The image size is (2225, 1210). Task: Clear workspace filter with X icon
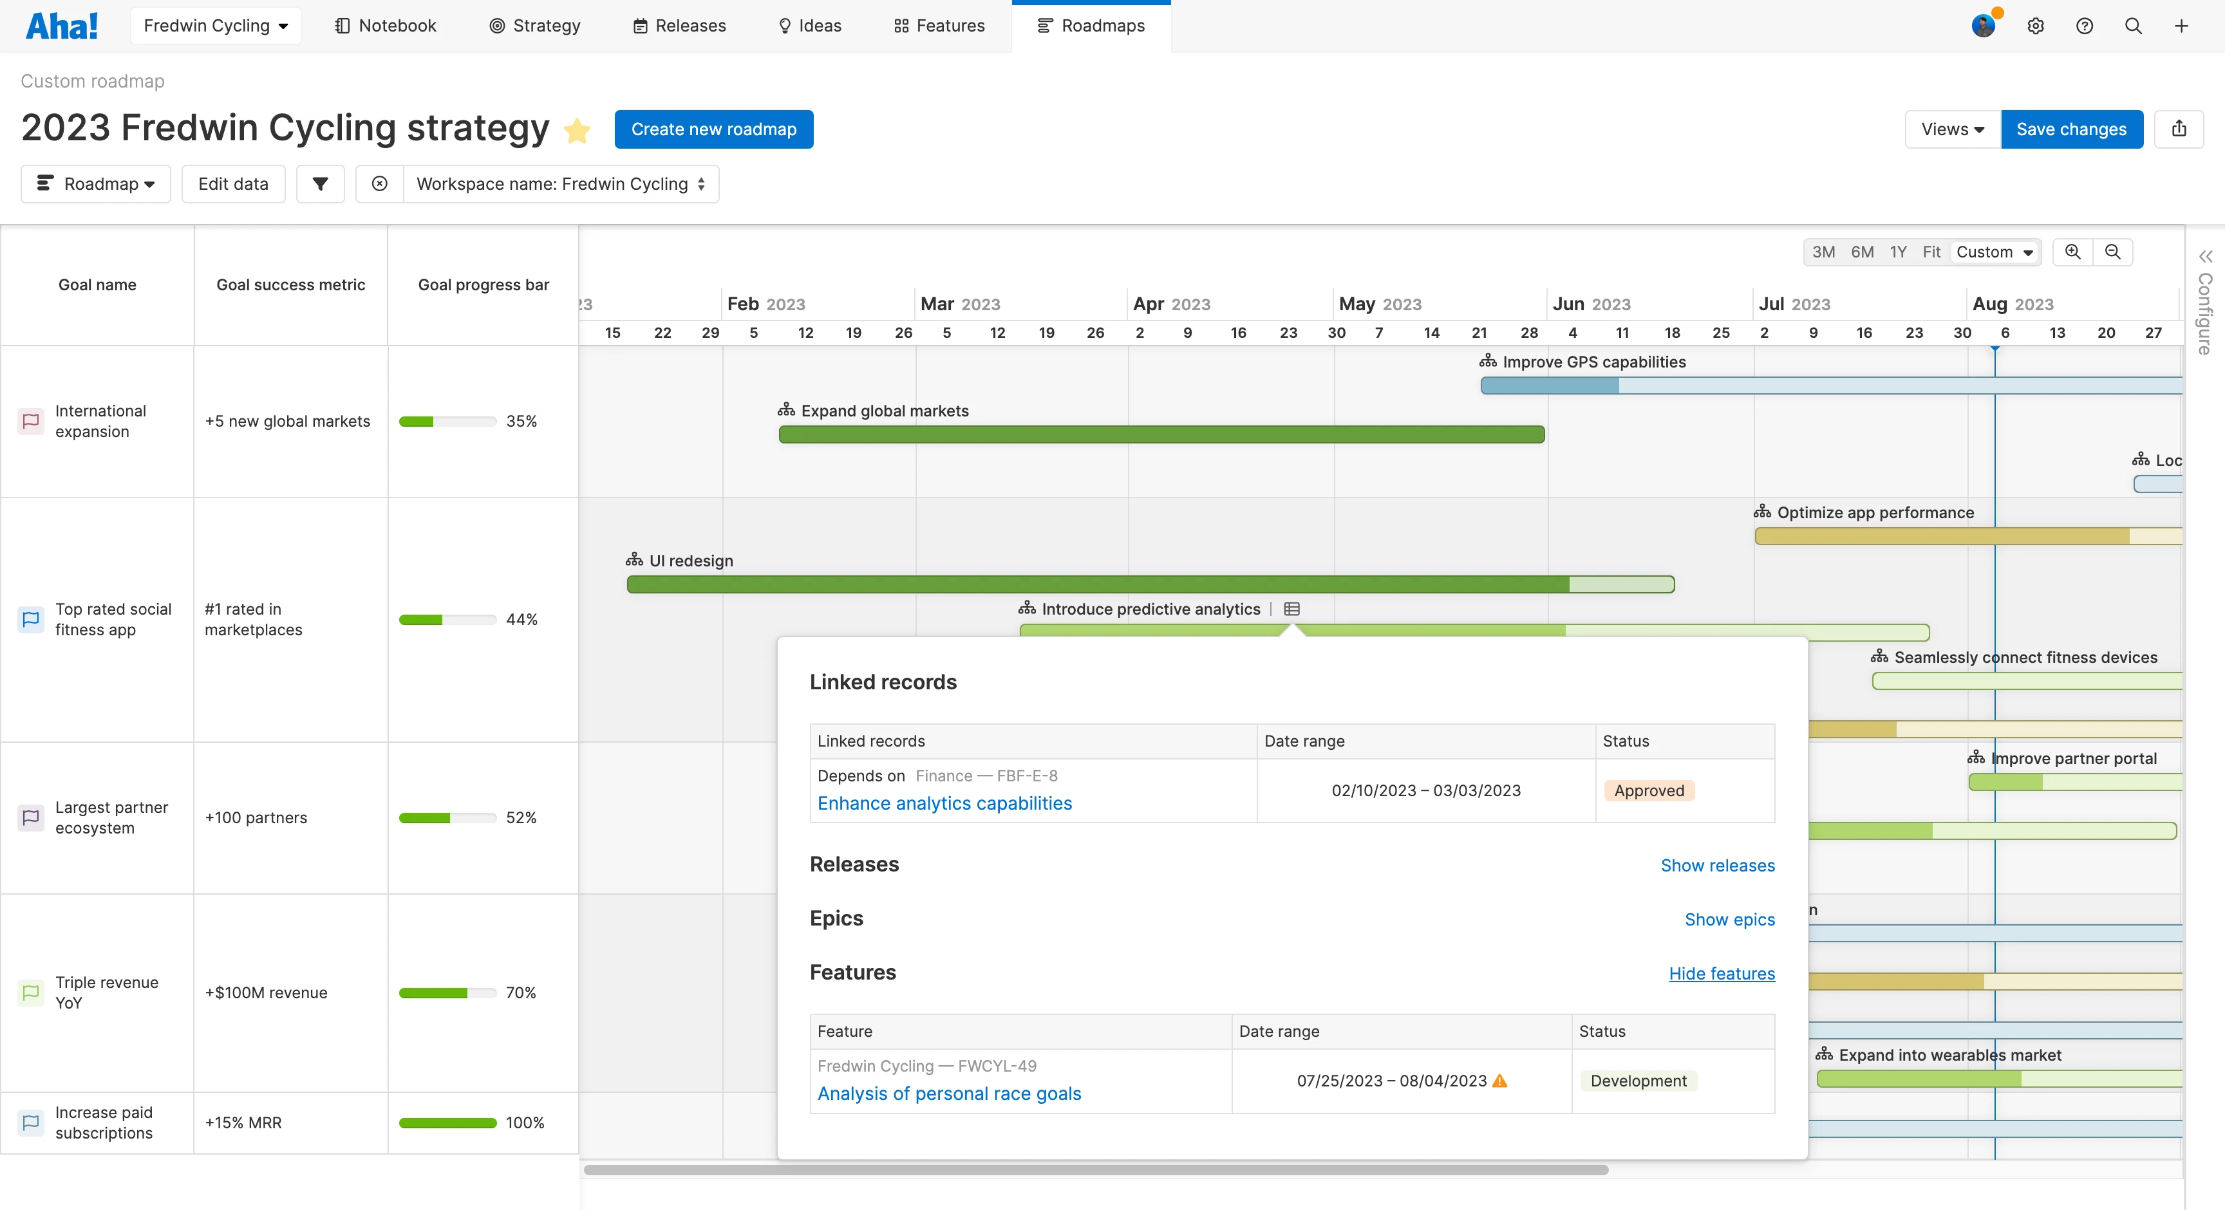click(x=379, y=184)
